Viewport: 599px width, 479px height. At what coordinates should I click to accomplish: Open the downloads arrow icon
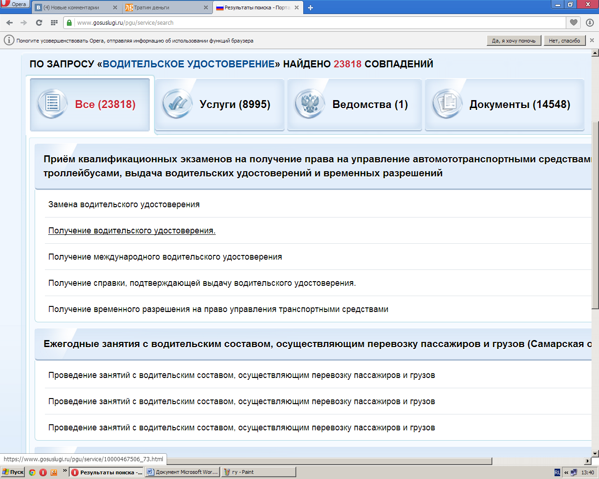pos(590,22)
